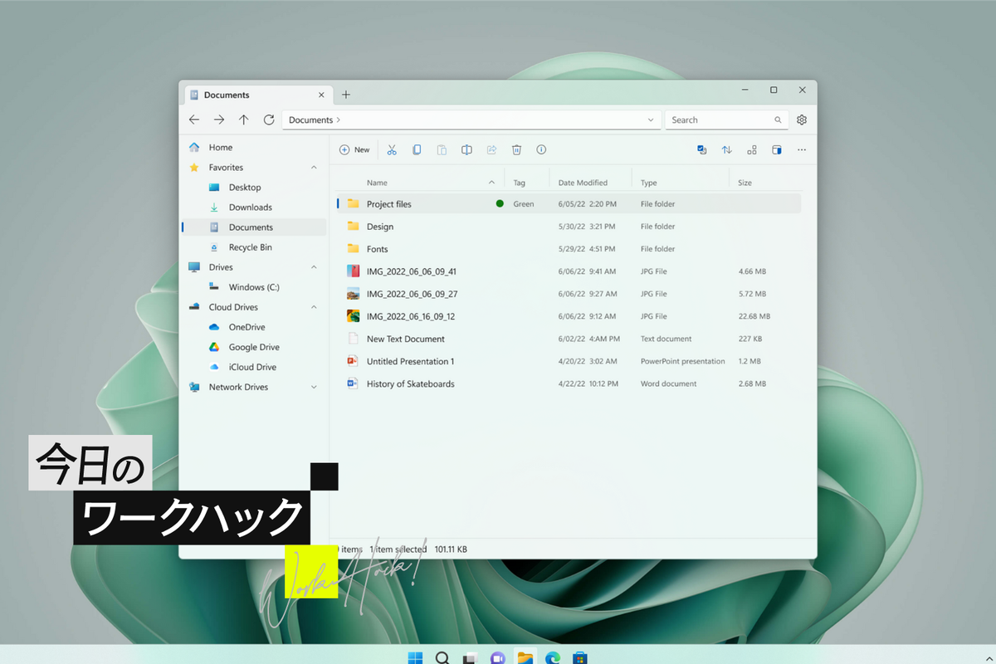Open File Explorer settings gear
This screenshot has width=996, height=664.
pos(801,120)
